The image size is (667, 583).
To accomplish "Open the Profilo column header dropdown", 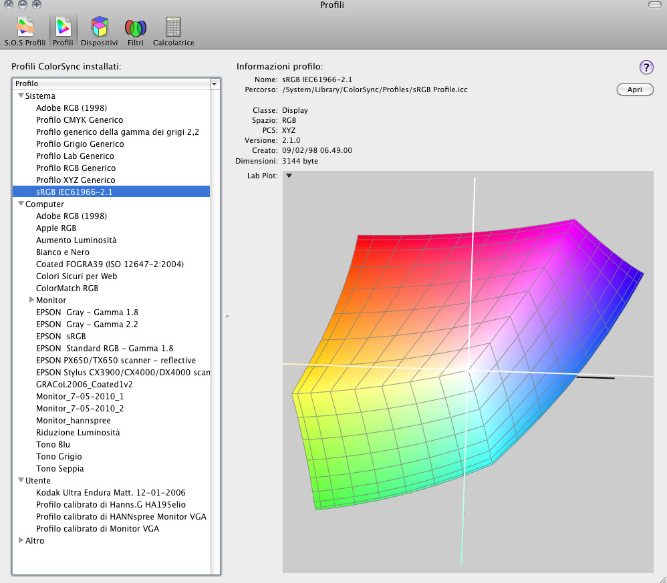I will (x=215, y=84).
